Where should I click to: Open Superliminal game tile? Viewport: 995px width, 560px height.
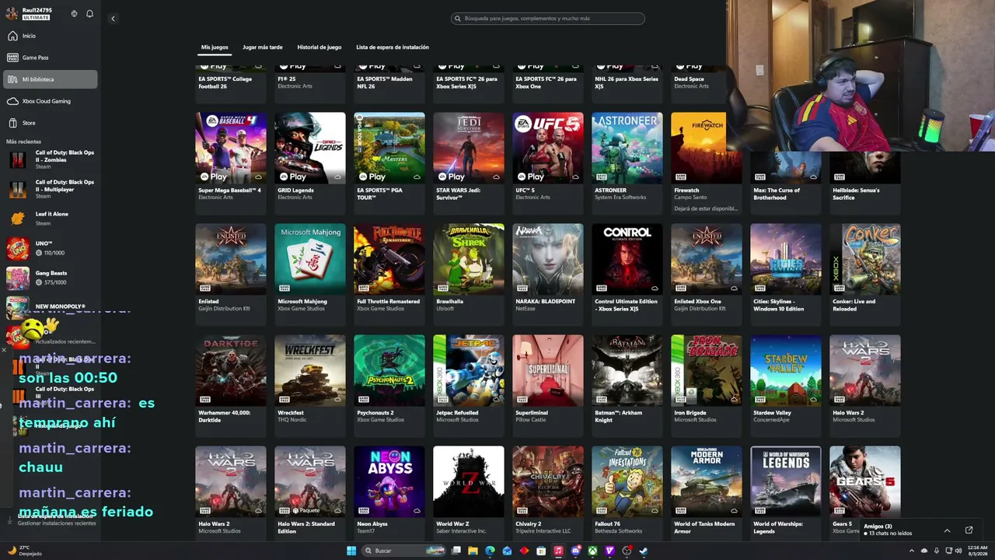point(548,386)
